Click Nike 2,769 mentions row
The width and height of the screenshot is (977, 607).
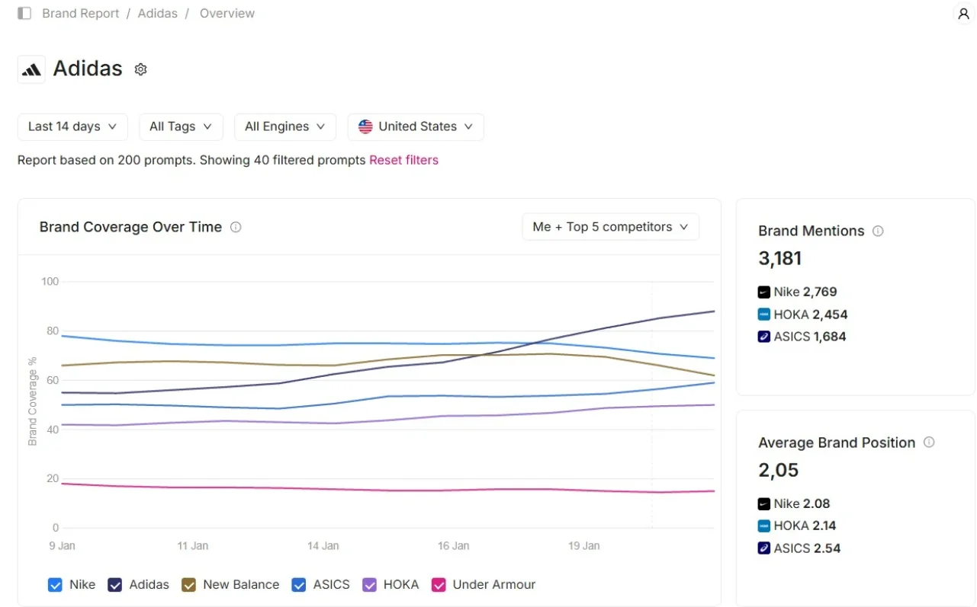(x=798, y=292)
